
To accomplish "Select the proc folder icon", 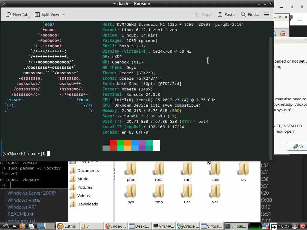I will [x=131, y=169].
